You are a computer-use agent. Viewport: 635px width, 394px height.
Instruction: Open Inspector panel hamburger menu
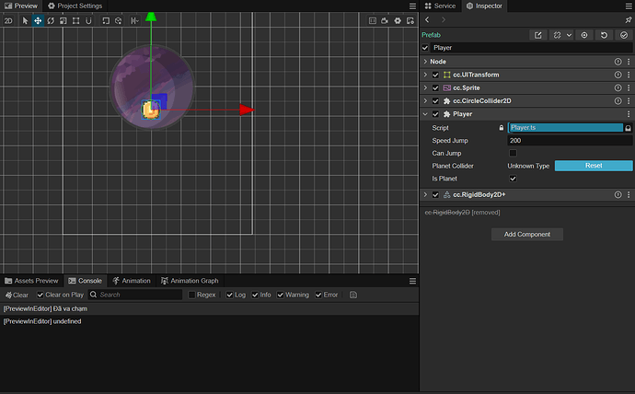(x=629, y=6)
